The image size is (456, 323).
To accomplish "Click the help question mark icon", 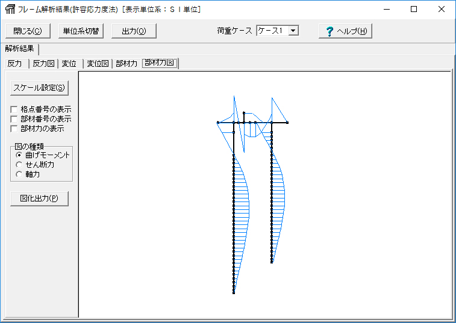I will (x=330, y=31).
